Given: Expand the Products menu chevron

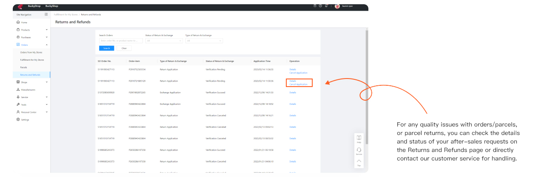Looking at the screenshot, I should pos(46,30).
